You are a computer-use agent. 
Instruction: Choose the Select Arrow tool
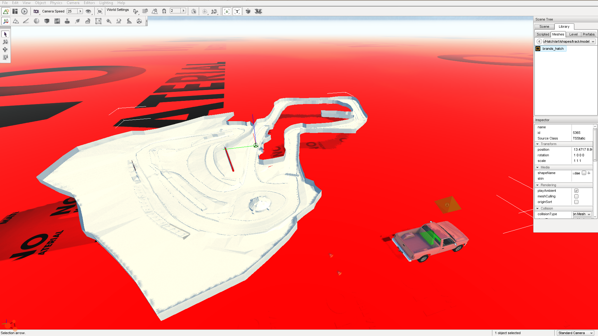click(5, 34)
